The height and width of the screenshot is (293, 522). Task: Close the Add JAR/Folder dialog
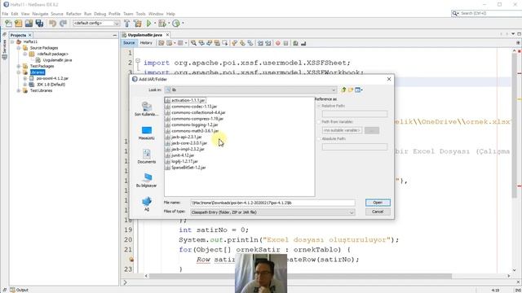click(389, 79)
